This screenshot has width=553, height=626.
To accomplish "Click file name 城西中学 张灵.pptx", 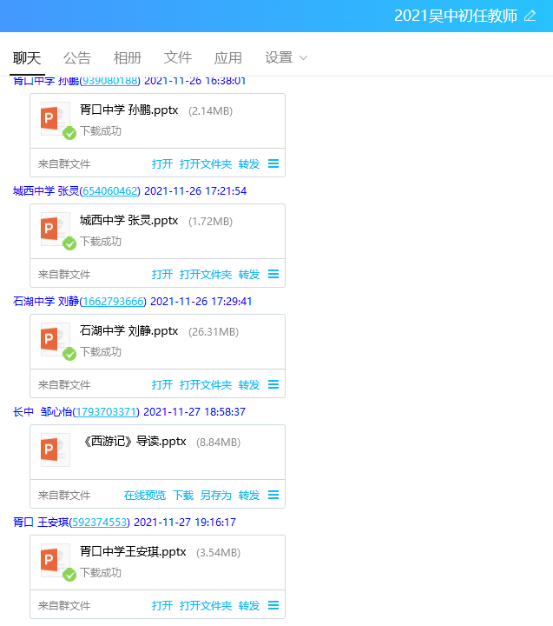I will coord(128,220).
